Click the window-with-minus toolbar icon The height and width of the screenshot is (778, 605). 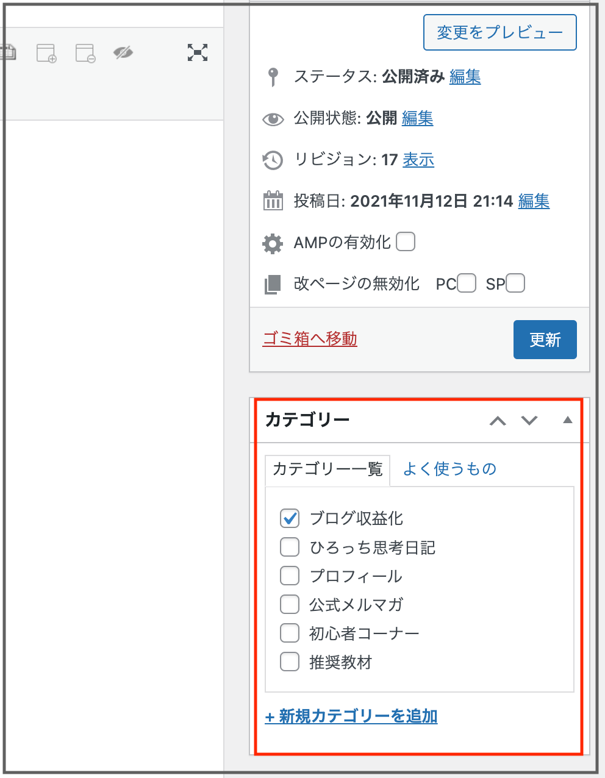pos(85,54)
